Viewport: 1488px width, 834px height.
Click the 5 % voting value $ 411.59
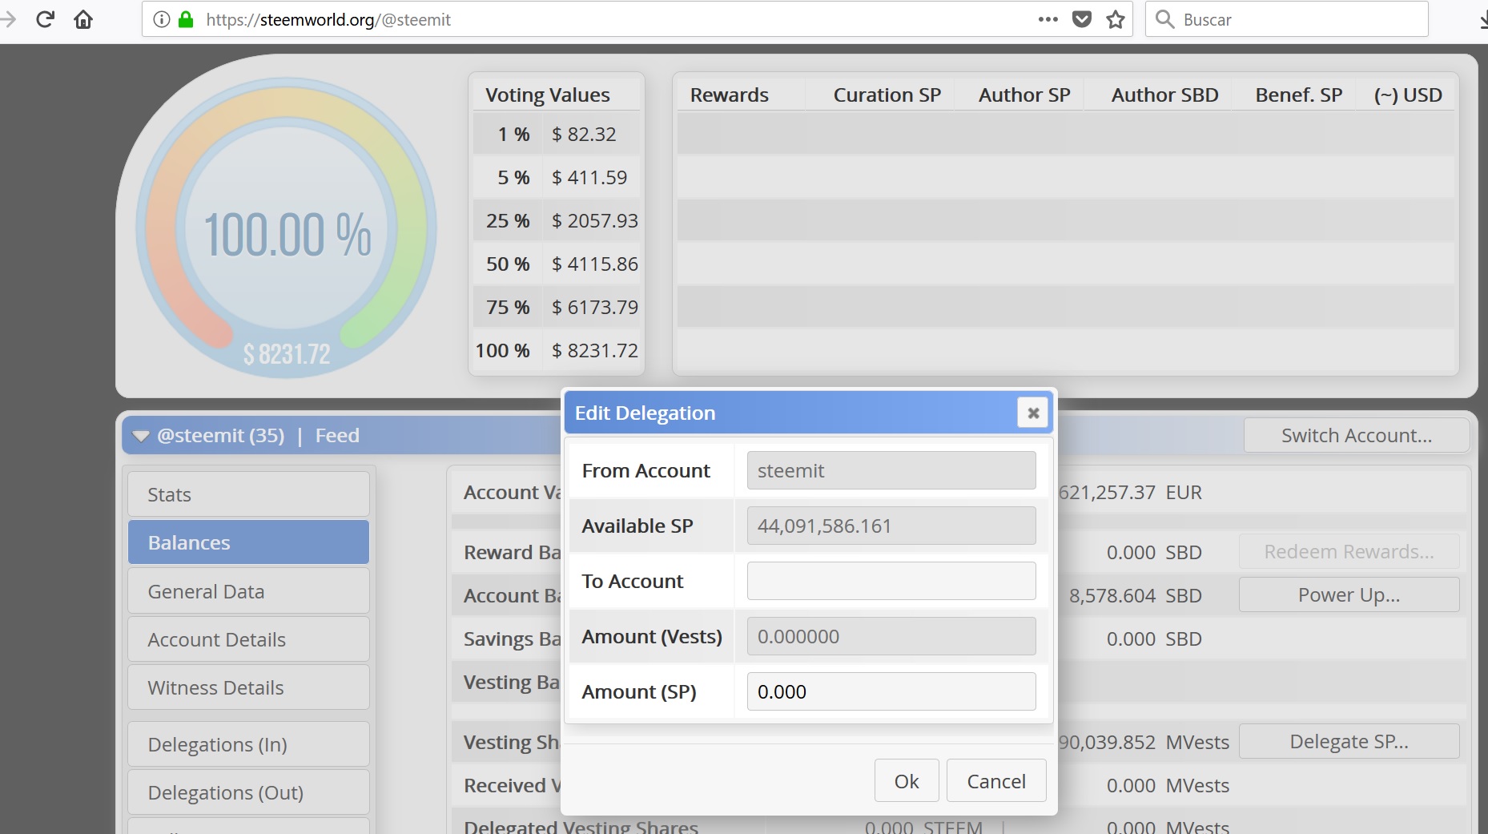589,177
